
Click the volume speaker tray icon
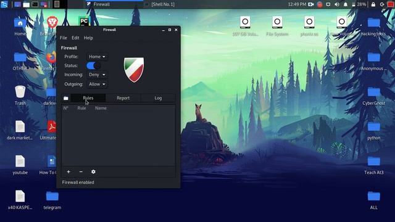click(337, 4)
